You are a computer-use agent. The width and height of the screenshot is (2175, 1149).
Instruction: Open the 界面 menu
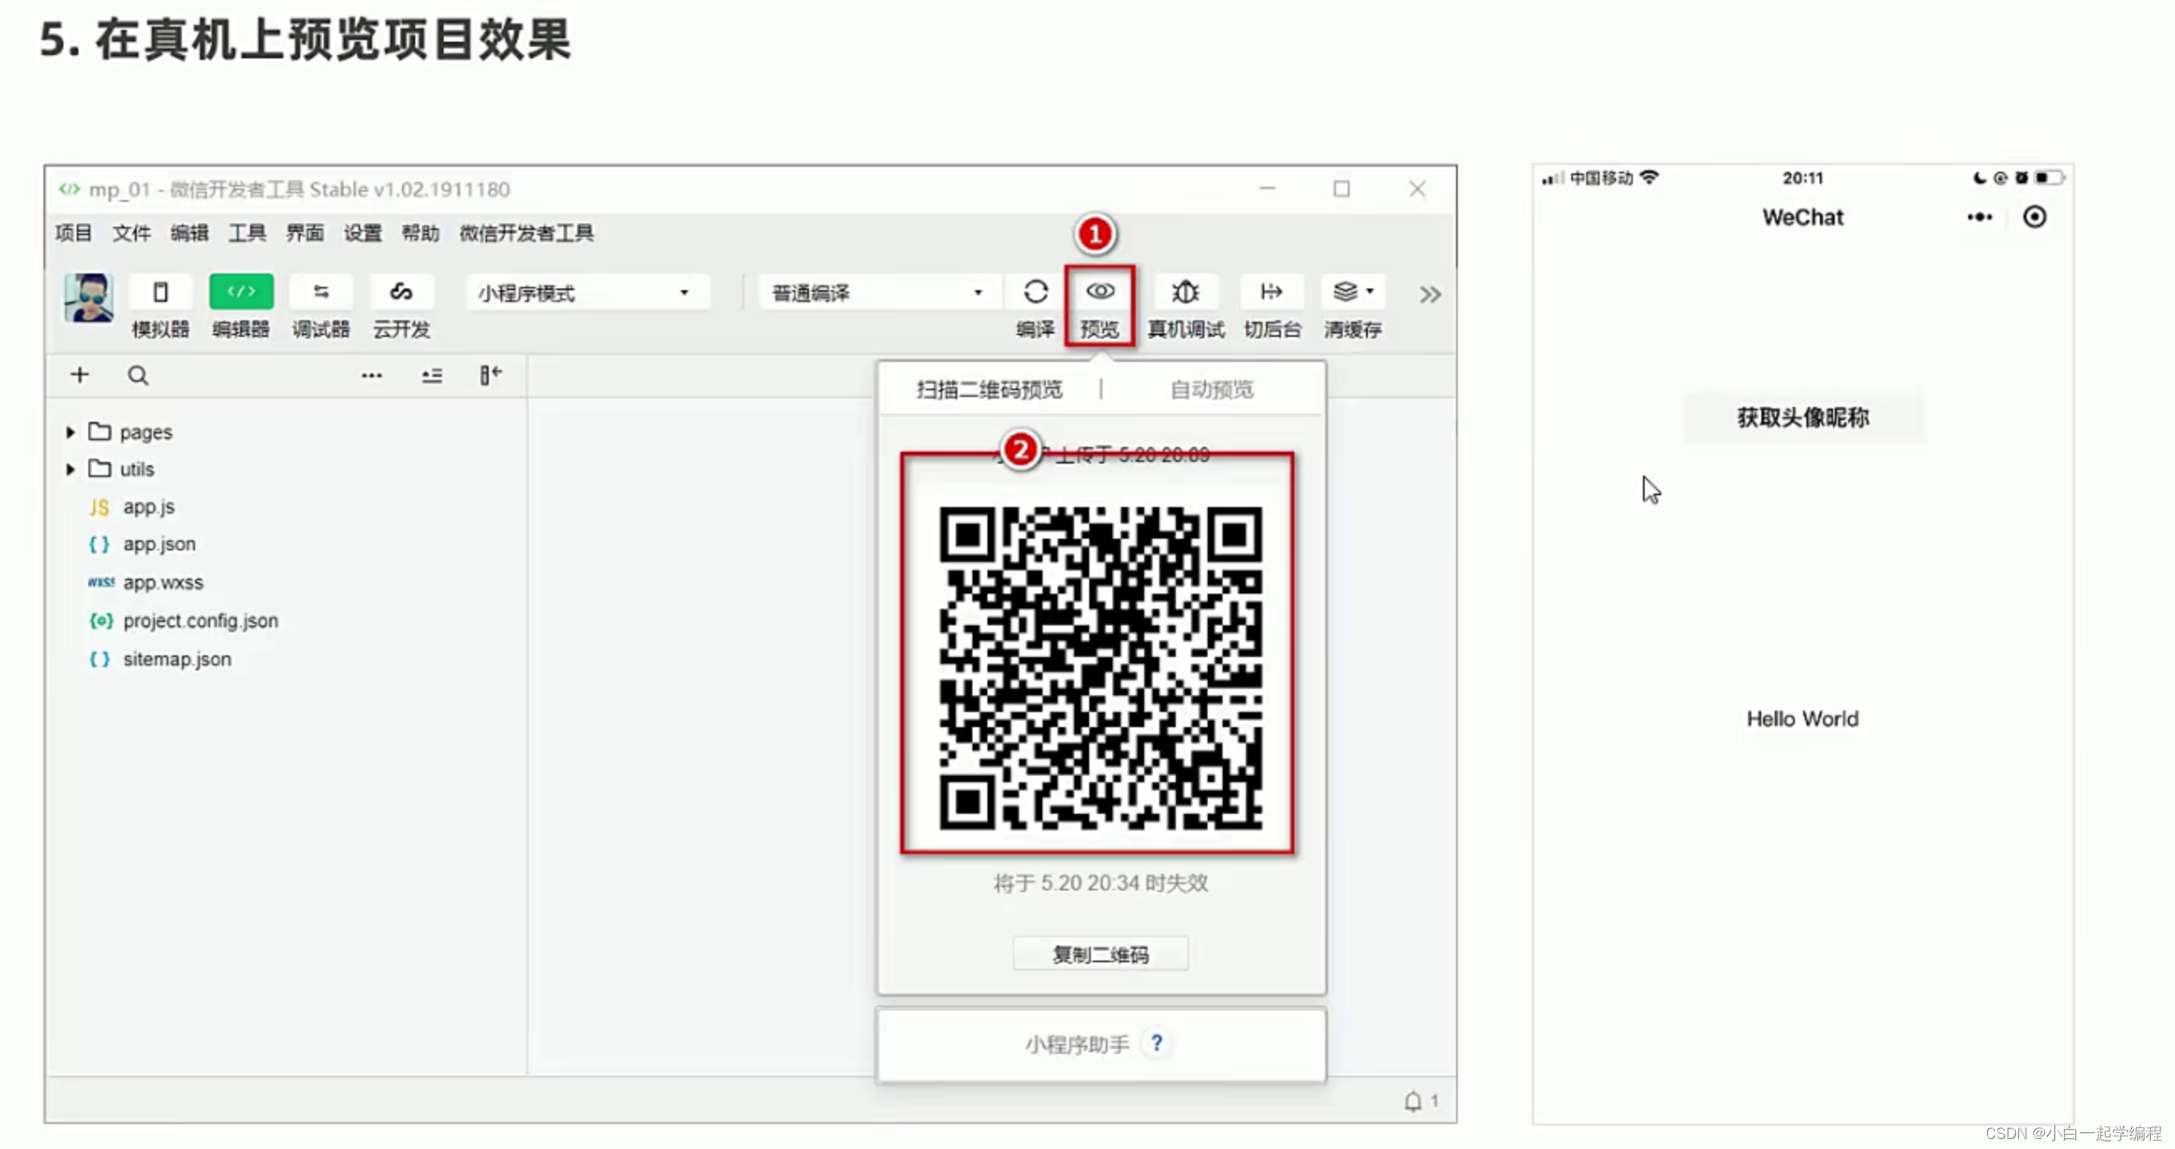pos(304,233)
